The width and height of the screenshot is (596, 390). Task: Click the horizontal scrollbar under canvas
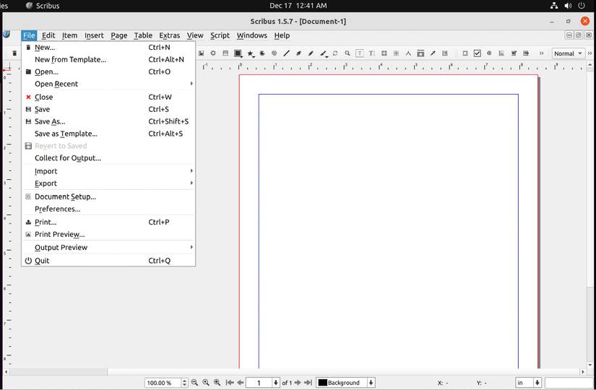pos(295,371)
